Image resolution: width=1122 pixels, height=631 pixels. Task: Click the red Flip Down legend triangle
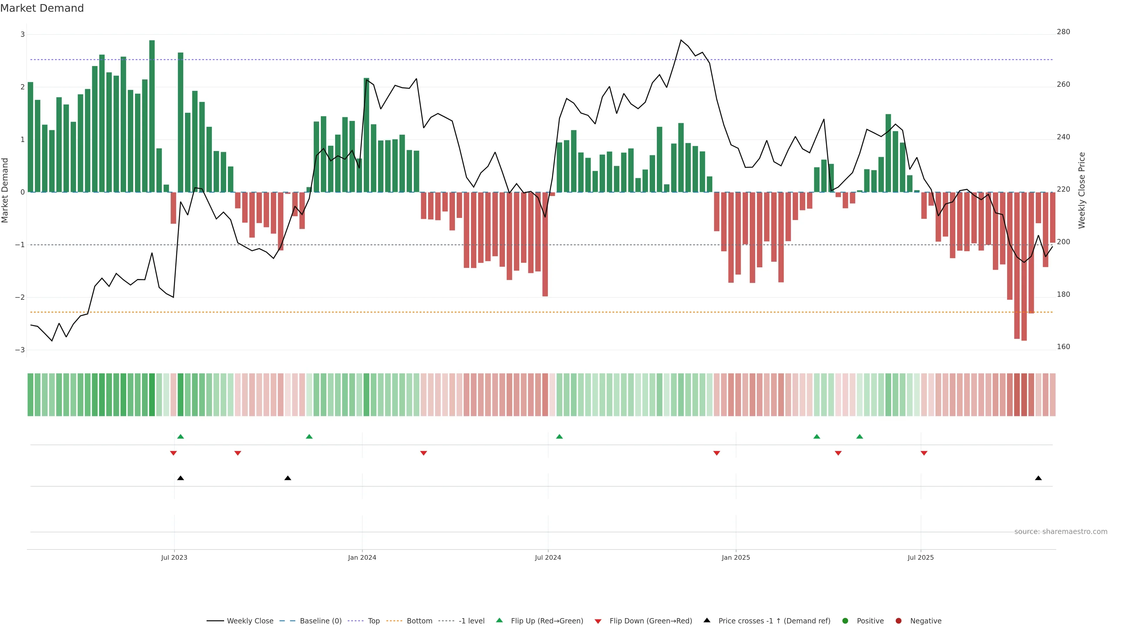(x=598, y=621)
